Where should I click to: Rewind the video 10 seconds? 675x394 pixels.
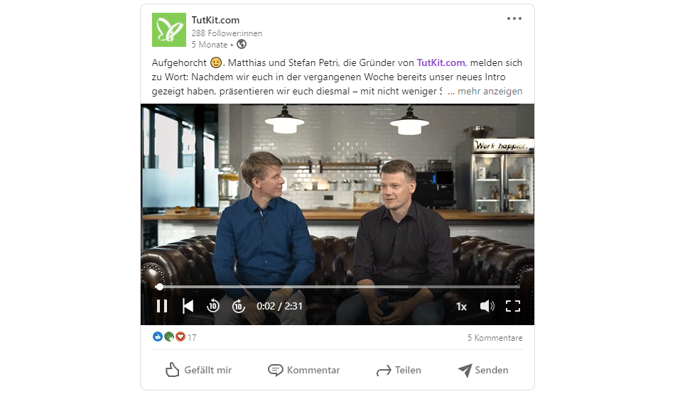click(213, 306)
